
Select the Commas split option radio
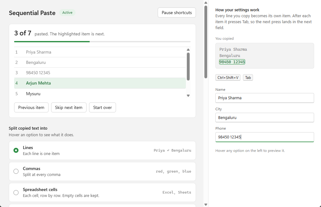(x=16, y=171)
